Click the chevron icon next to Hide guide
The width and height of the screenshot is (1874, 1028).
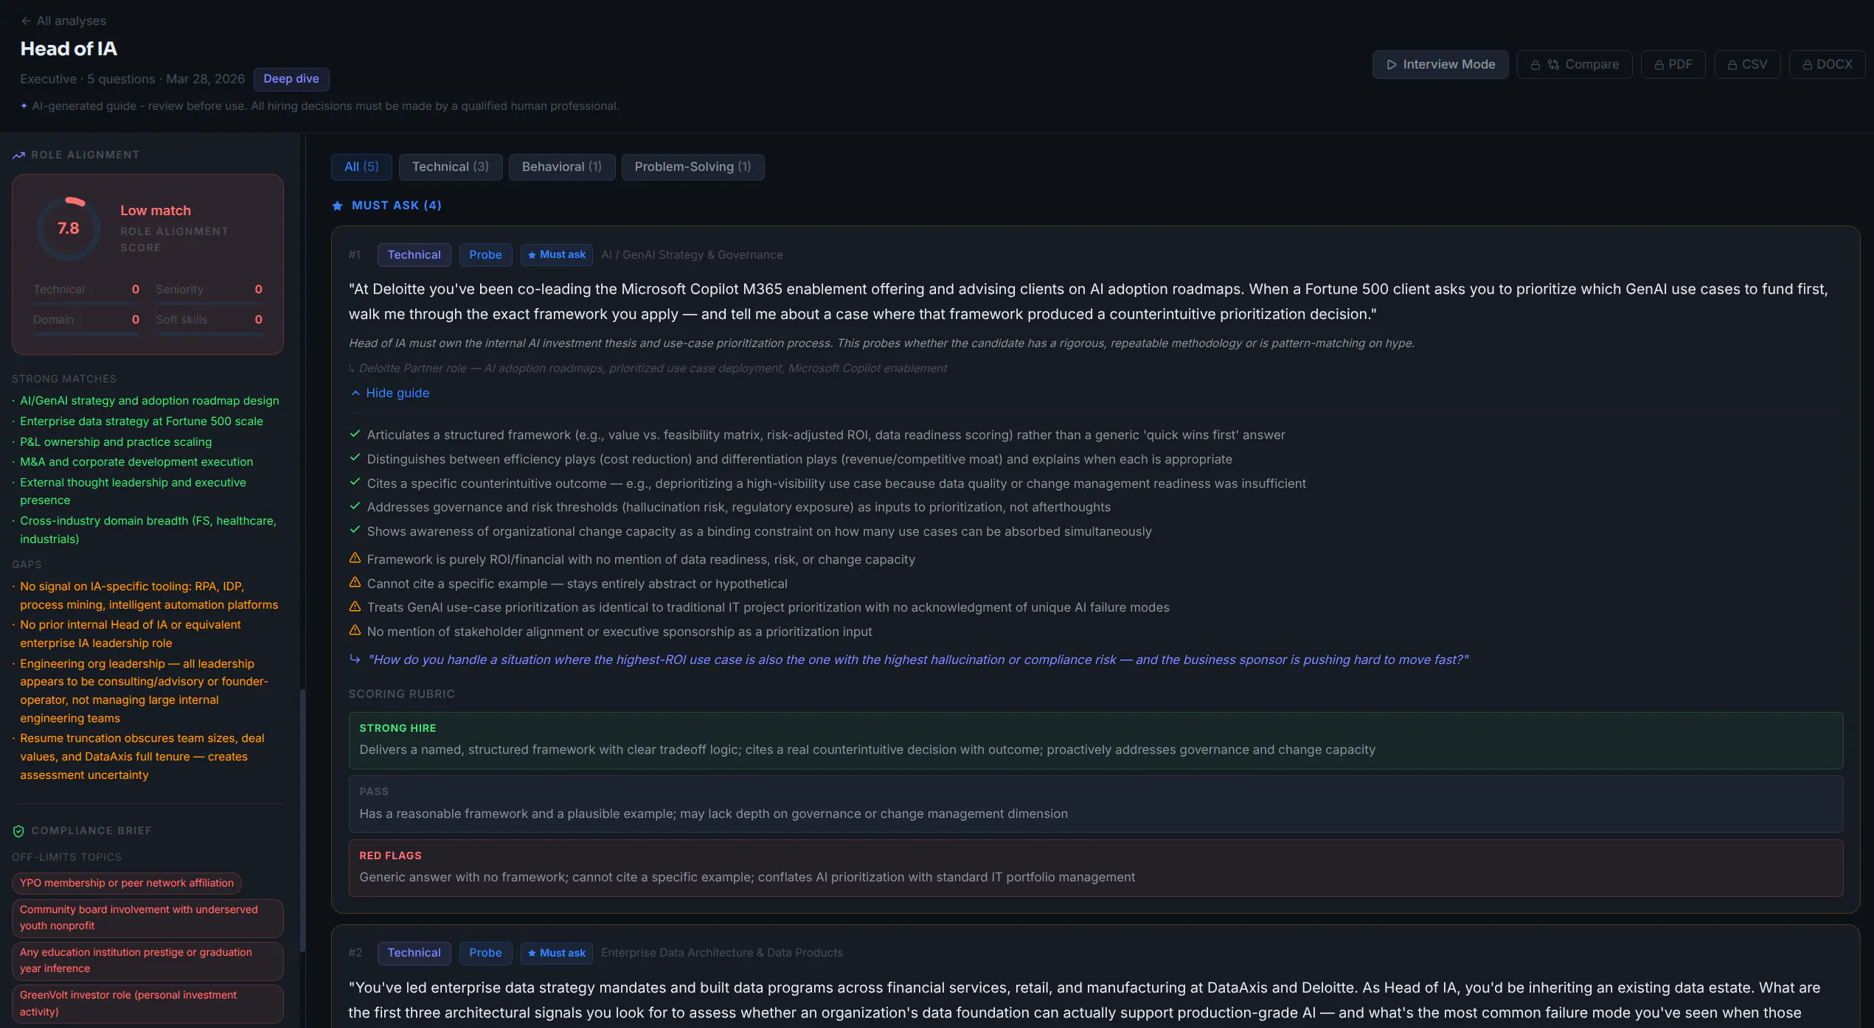355,393
